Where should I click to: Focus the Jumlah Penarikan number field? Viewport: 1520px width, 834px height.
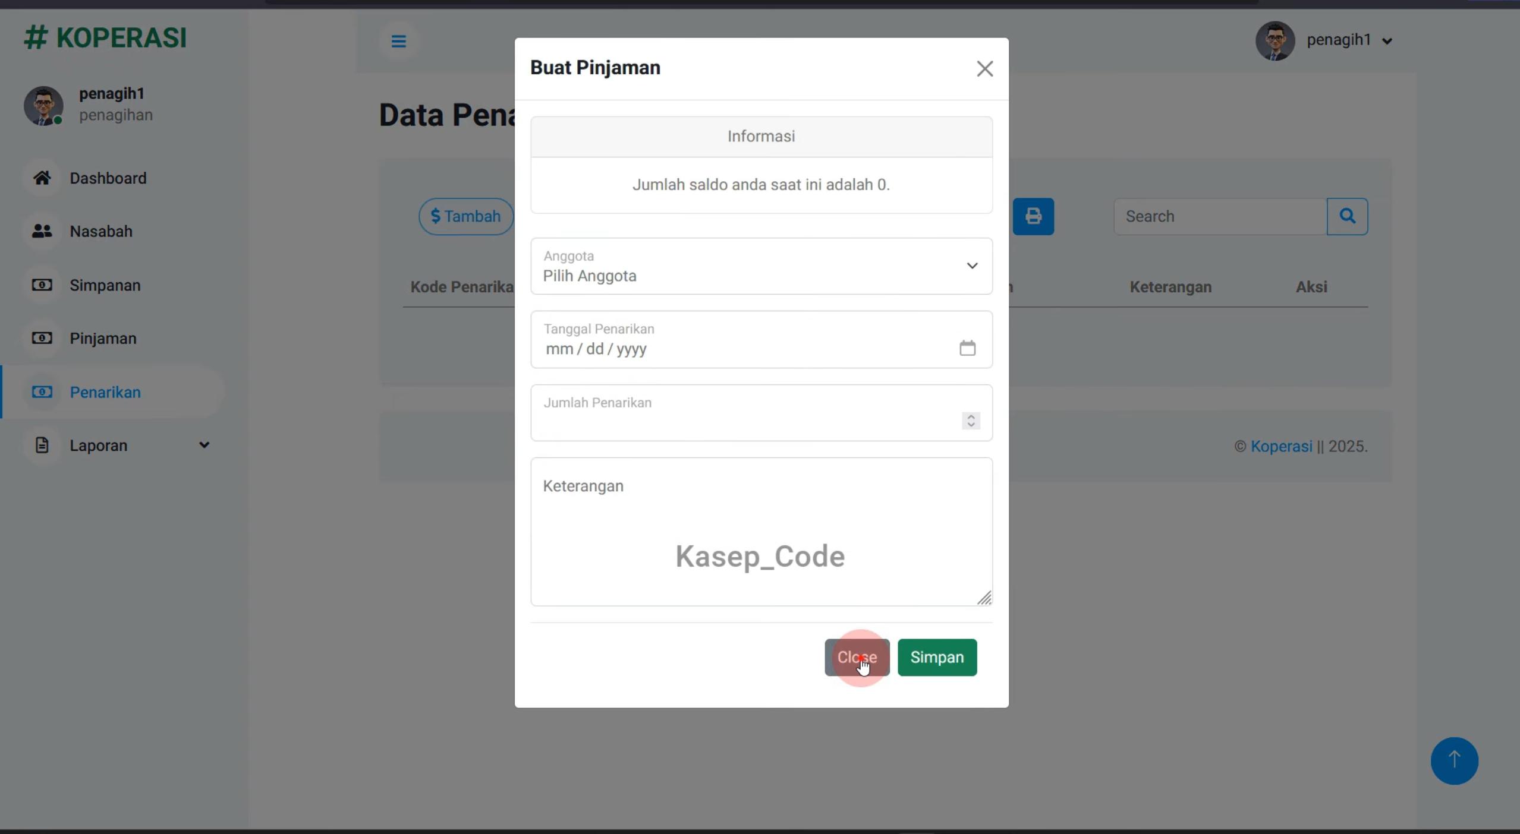click(x=761, y=413)
